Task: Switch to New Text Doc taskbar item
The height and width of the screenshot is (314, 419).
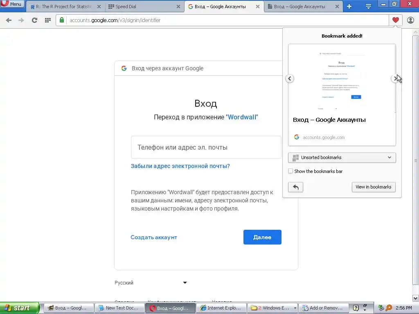Action: 119,308
